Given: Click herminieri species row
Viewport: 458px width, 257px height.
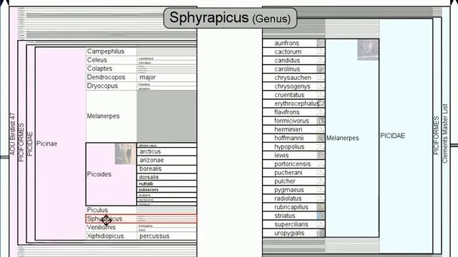Looking at the screenshot, I should (294, 129).
